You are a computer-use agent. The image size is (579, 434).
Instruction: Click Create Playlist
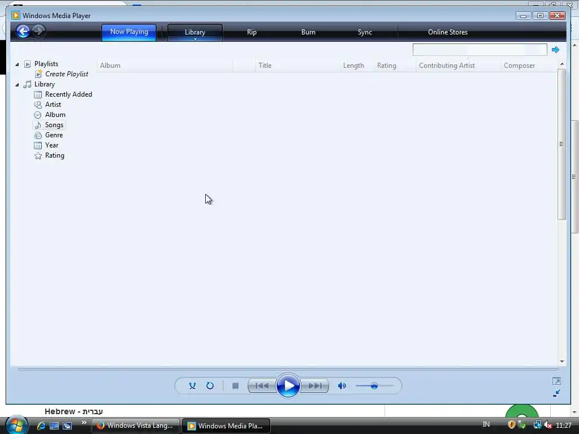[67, 74]
